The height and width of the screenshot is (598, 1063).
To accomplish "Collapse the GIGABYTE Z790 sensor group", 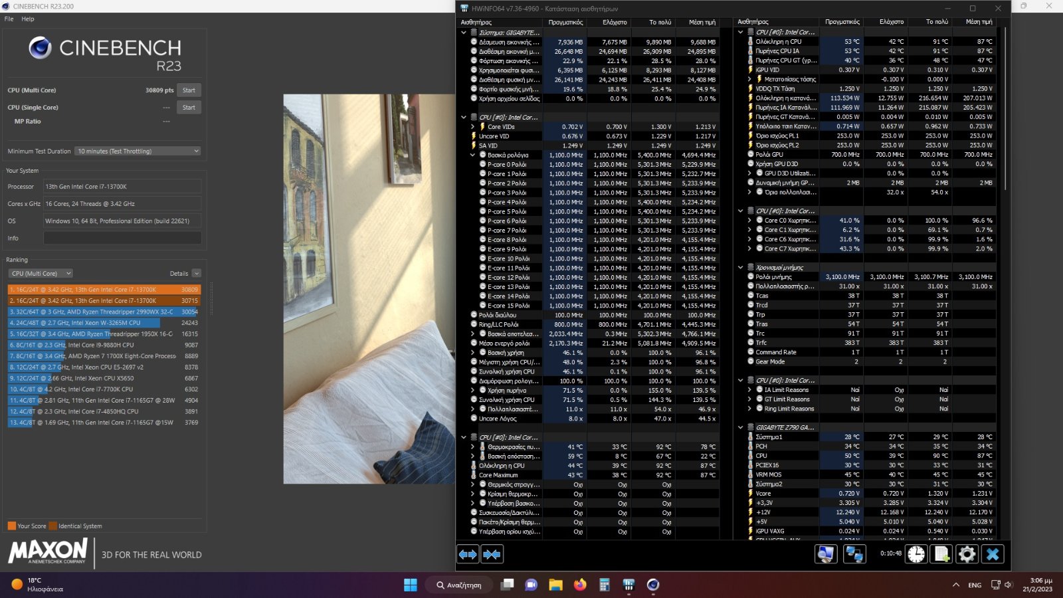I will pos(740,428).
